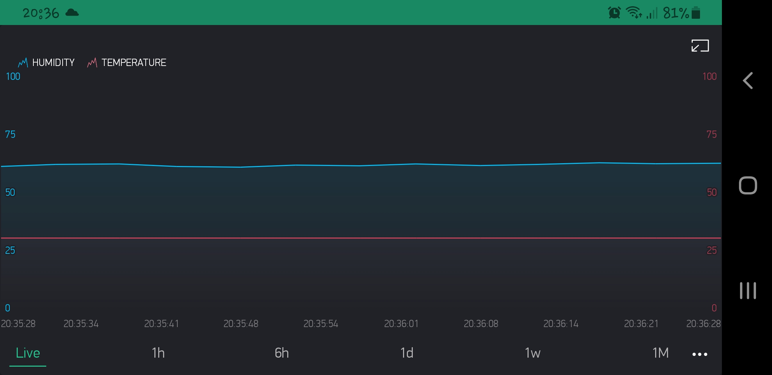The width and height of the screenshot is (772, 375).
Task: Switch to the 1w range tab
Action: (x=532, y=353)
